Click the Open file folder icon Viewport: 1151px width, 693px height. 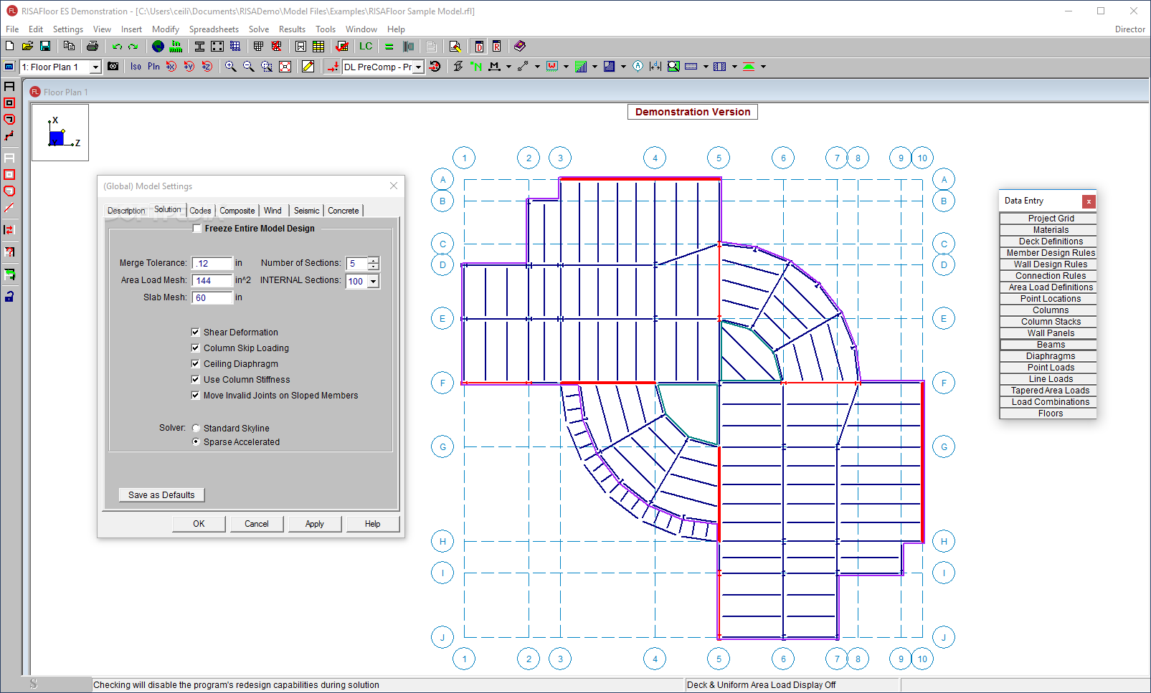(27, 46)
